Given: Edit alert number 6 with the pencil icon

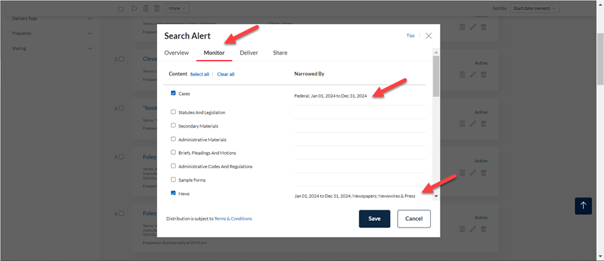Looking at the screenshot, I should point(473,229).
